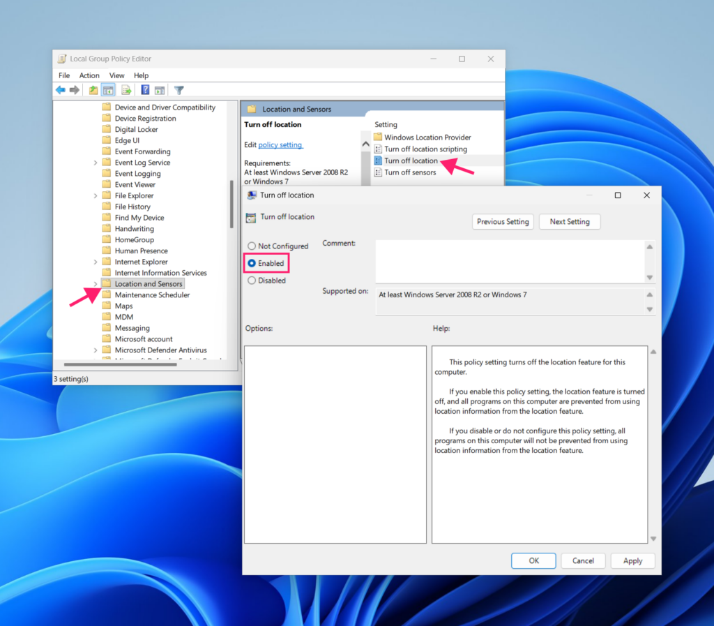
Task: Click the Edge UI folder icon
Action: click(x=107, y=140)
